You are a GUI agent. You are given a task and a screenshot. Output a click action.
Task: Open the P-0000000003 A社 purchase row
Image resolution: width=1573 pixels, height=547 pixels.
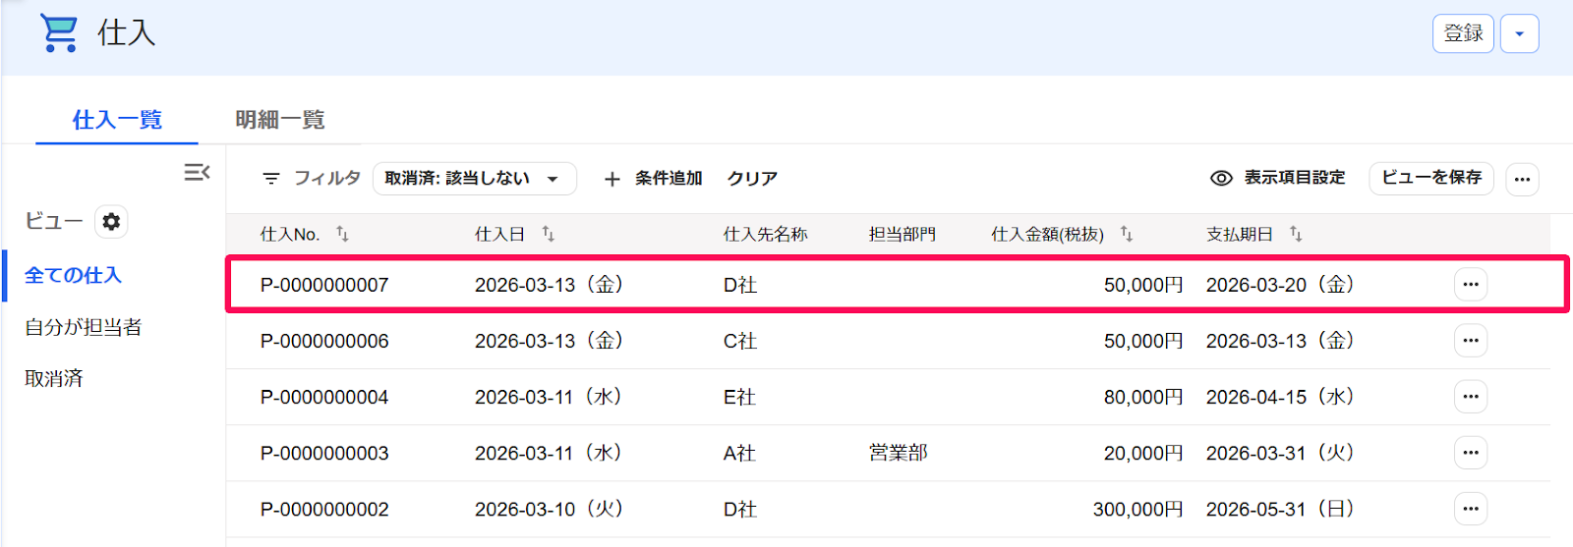click(888, 453)
